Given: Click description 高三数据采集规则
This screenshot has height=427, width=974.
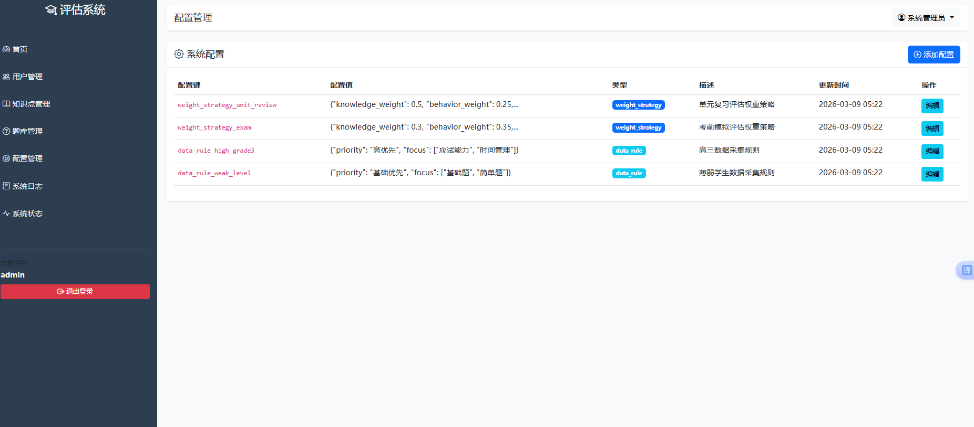Looking at the screenshot, I should [x=729, y=150].
